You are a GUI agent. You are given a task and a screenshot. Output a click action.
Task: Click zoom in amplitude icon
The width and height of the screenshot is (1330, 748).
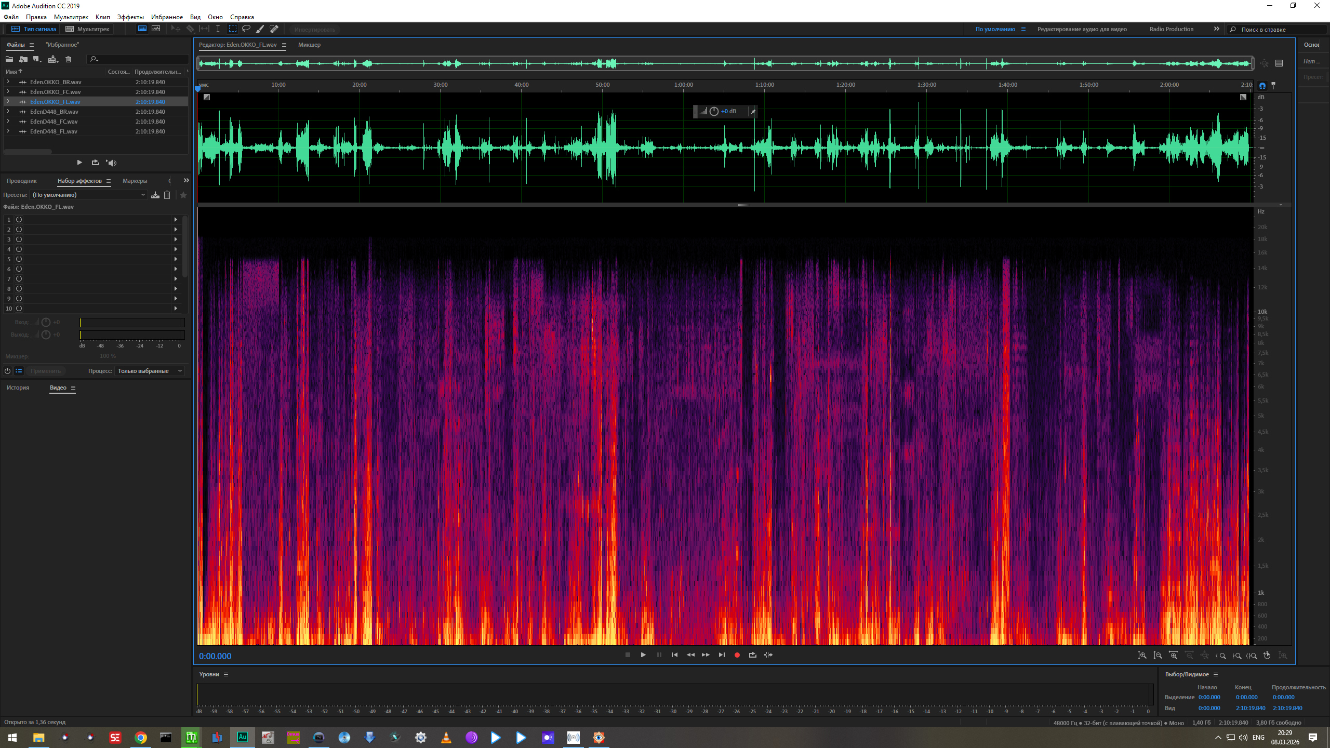[x=1142, y=656]
